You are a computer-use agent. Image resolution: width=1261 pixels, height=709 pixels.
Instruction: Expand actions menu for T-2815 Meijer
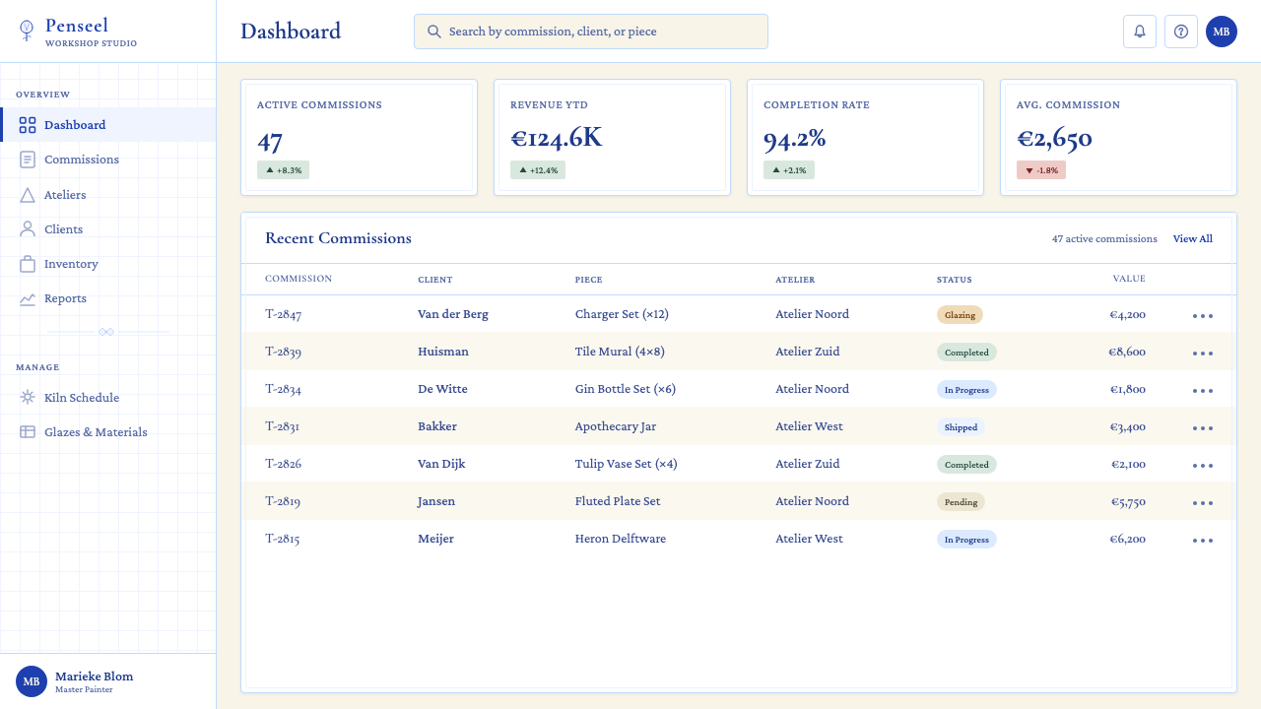click(x=1203, y=540)
